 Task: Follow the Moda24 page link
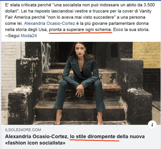[x=29, y=36]
